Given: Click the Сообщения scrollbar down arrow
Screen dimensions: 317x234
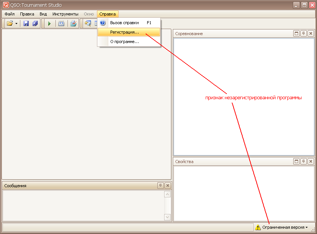Looking at the screenshot, I should (x=168, y=217).
